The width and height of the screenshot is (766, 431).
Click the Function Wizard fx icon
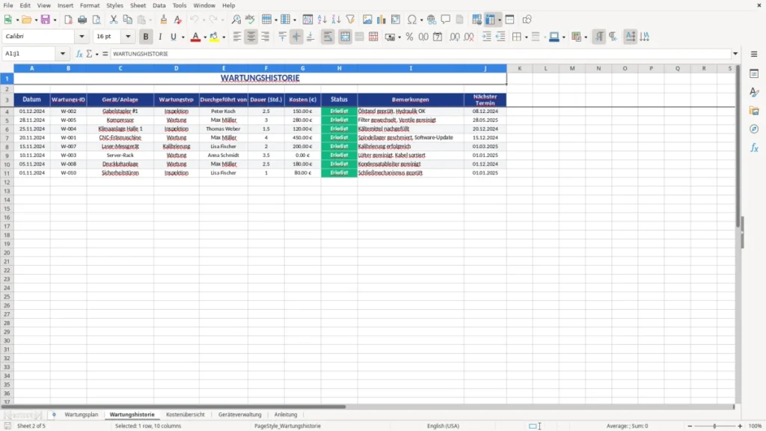[79, 54]
